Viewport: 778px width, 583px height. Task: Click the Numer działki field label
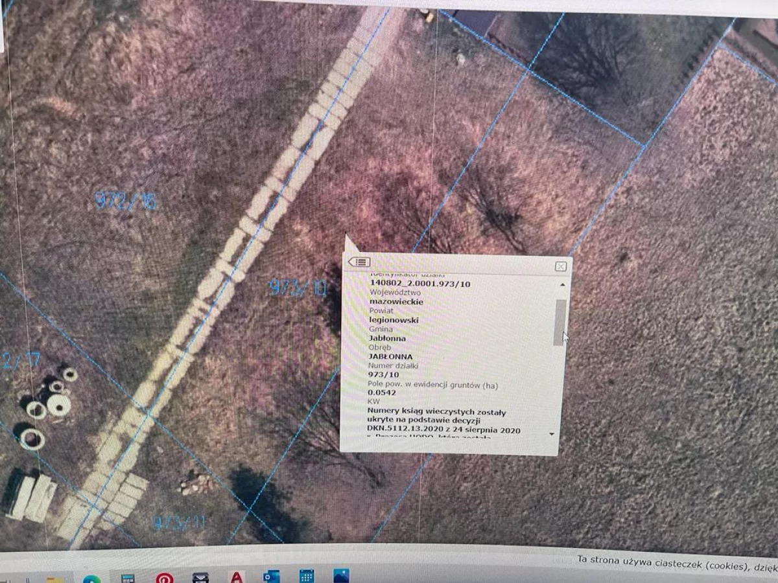click(394, 365)
